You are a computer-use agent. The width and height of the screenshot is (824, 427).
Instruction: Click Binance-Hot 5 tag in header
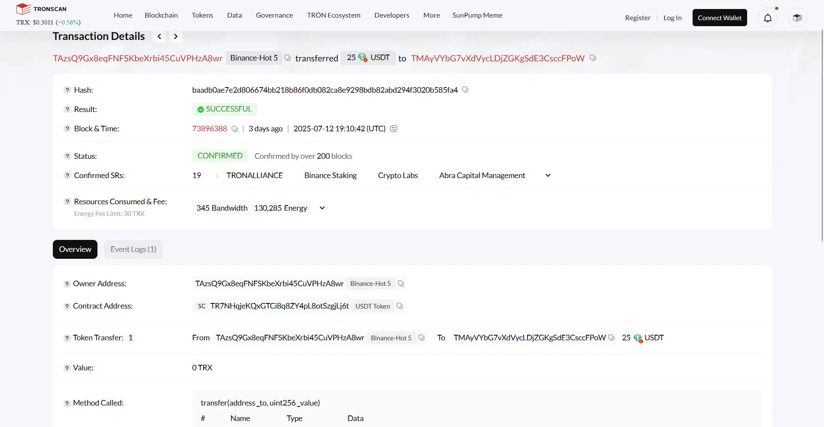254,58
